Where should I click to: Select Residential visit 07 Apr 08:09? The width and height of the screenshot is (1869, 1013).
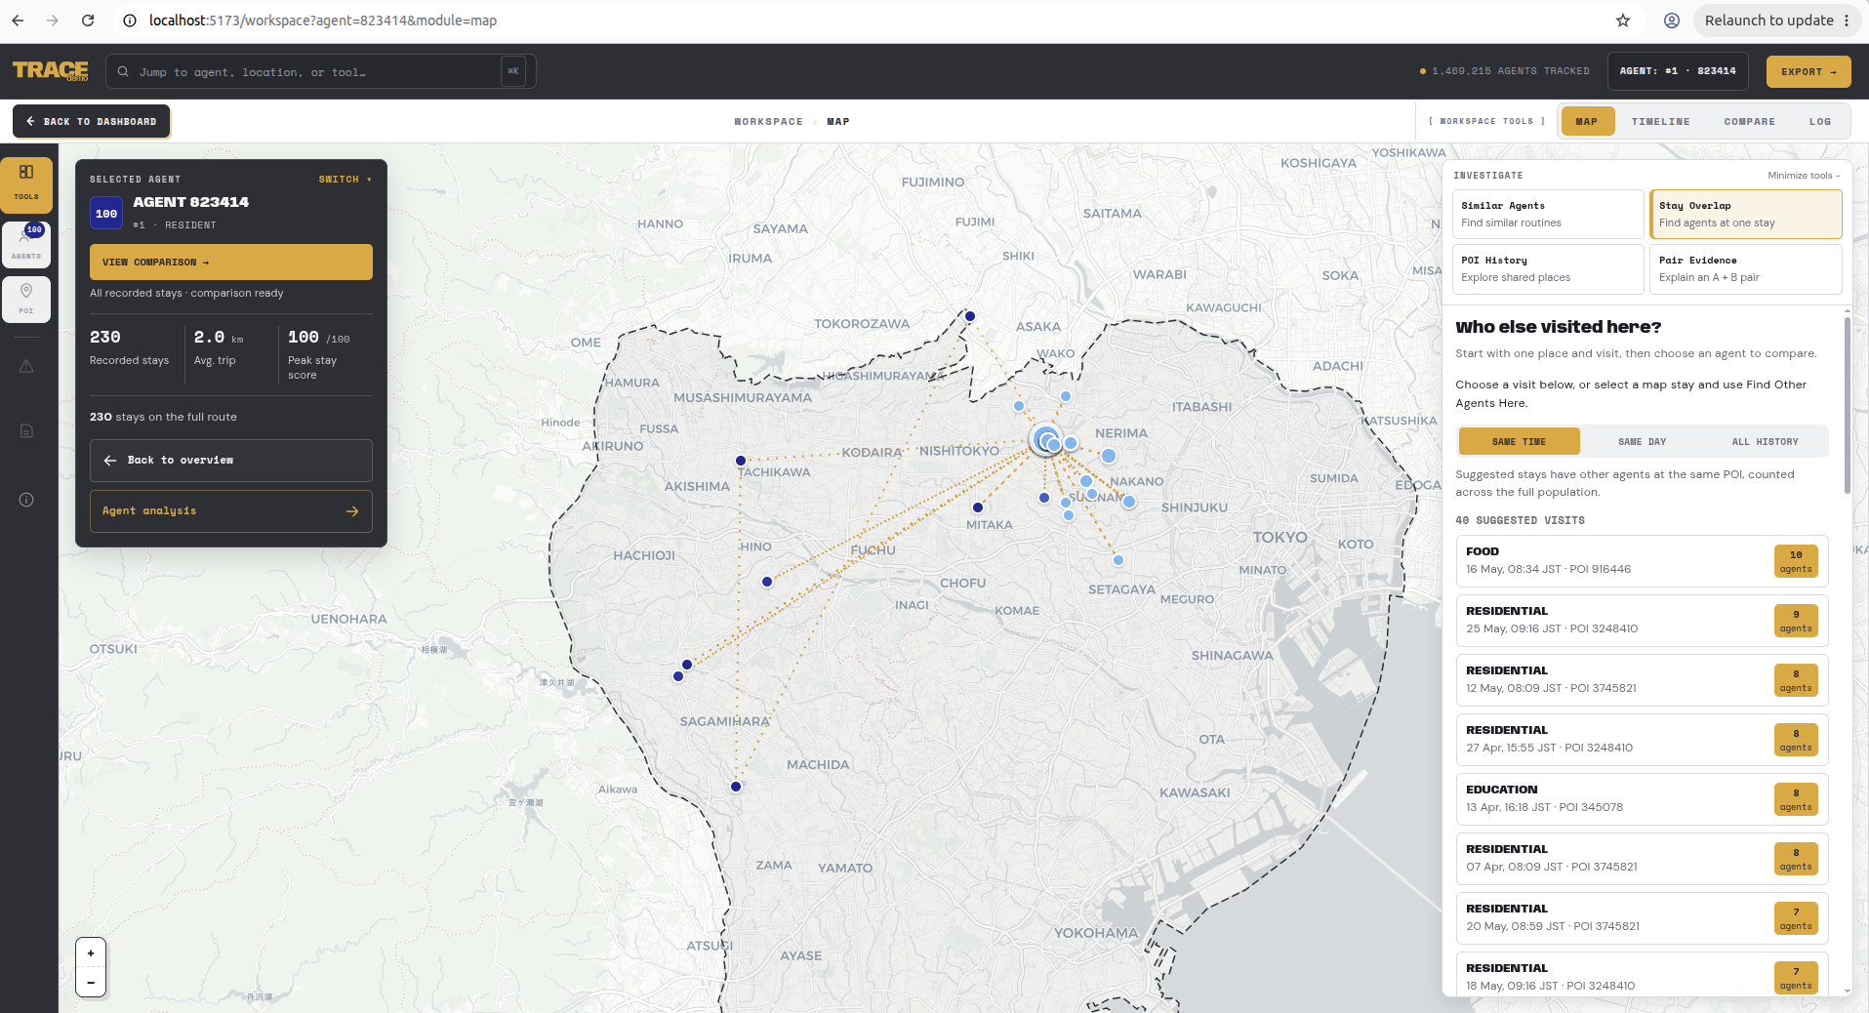coord(1642,859)
